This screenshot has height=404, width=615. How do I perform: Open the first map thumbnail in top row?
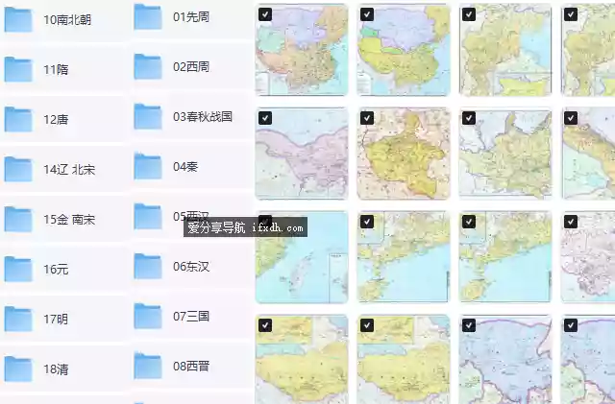coord(302,50)
